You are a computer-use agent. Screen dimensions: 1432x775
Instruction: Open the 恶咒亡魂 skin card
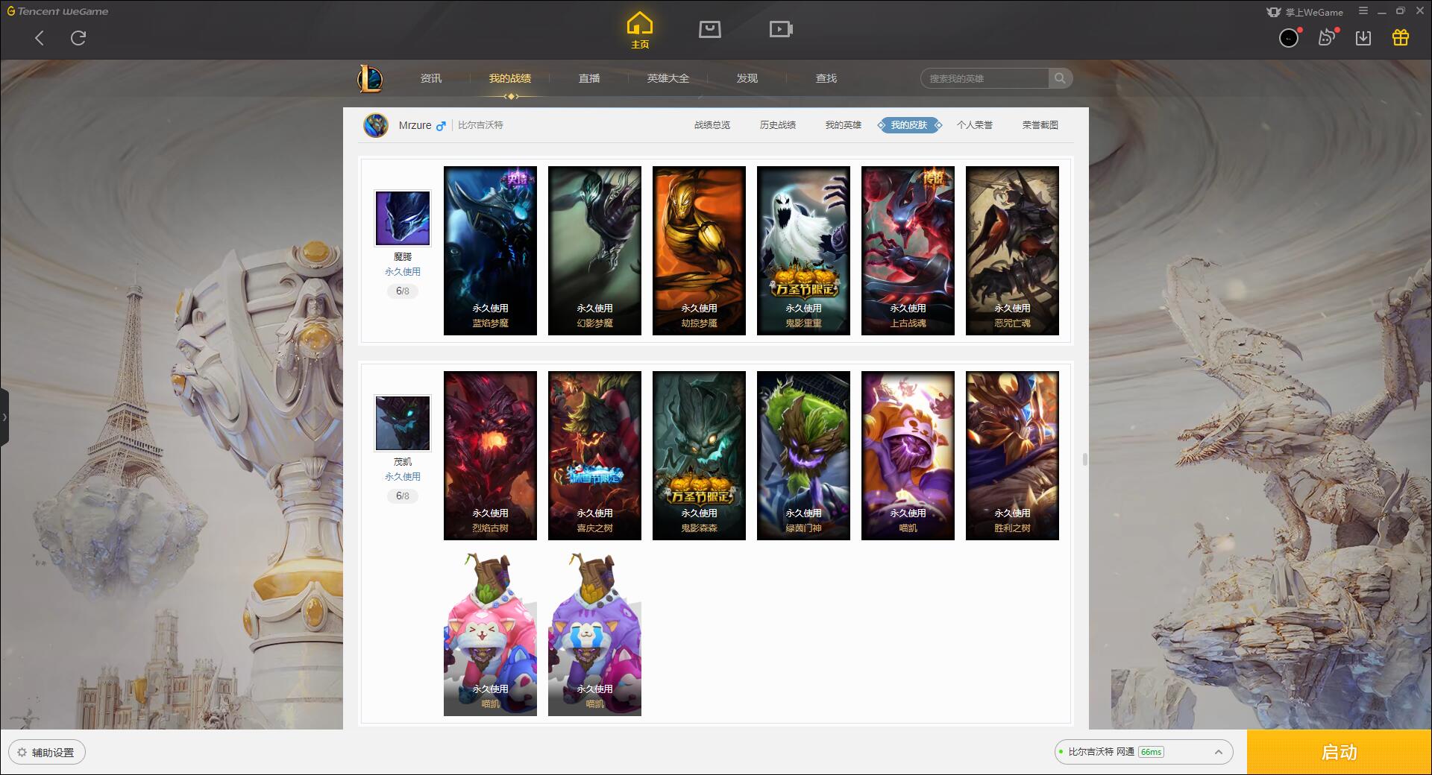pyautogui.click(x=1012, y=250)
